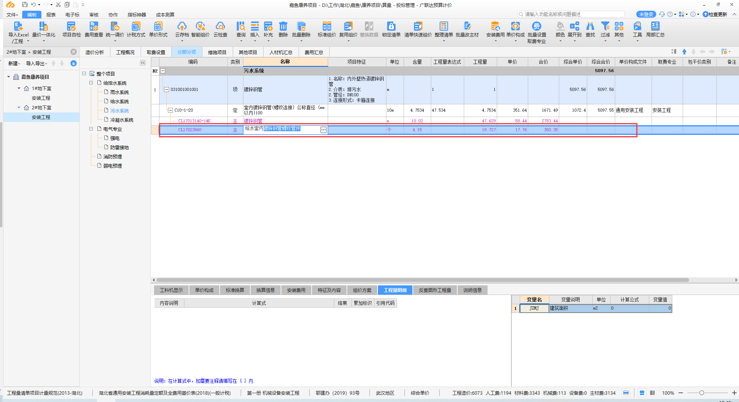Open the 导入导出 dropdown
The width and height of the screenshot is (739, 402).
point(36,63)
